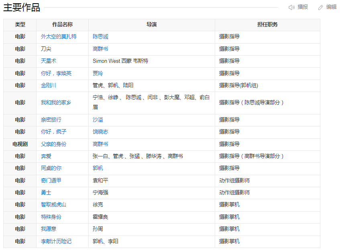Screen dimensions: 340x250
Task: Click 摄影掌机 in 特殊身份 row
Action: [x=229, y=217]
